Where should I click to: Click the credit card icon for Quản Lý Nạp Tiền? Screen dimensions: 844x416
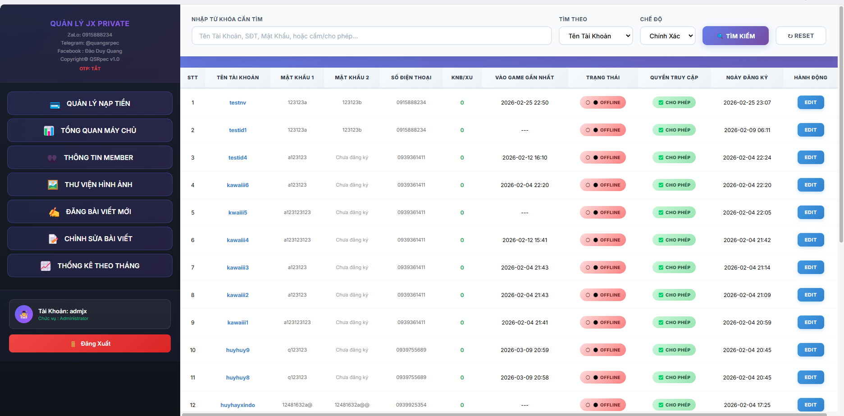point(55,104)
